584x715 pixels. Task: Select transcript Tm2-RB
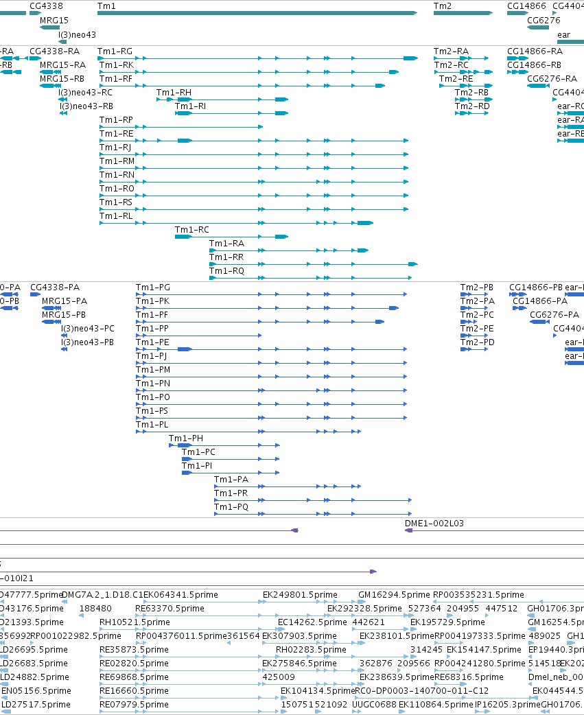point(474,99)
